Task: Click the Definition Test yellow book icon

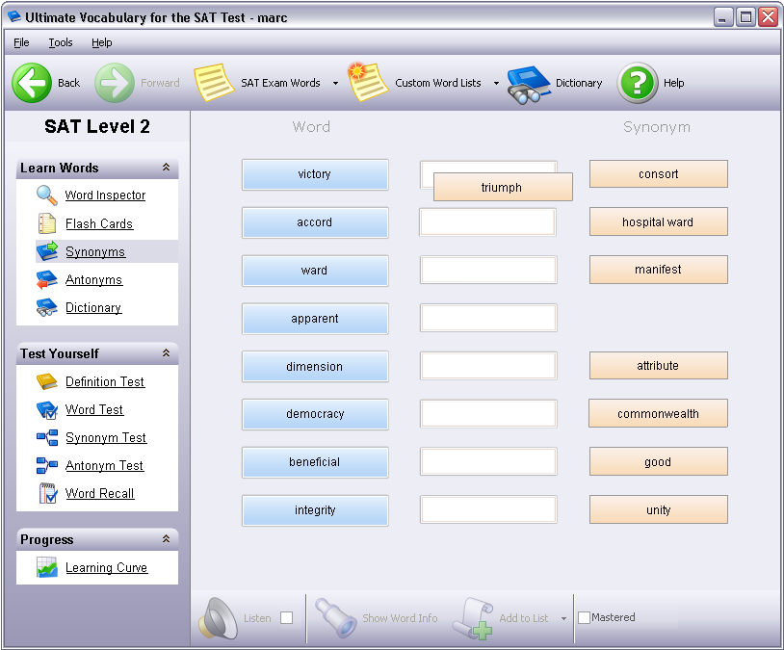Action: coord(47,381)
